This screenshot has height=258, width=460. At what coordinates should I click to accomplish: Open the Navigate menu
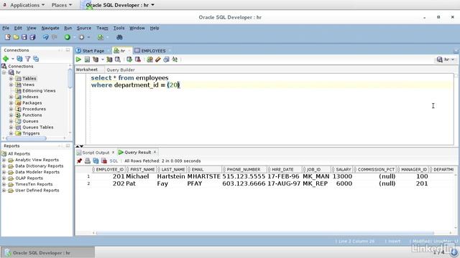tap(50, 28)
